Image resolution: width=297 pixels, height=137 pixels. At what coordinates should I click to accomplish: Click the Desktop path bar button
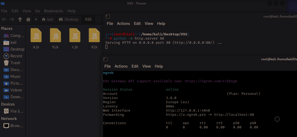[69, 19]
